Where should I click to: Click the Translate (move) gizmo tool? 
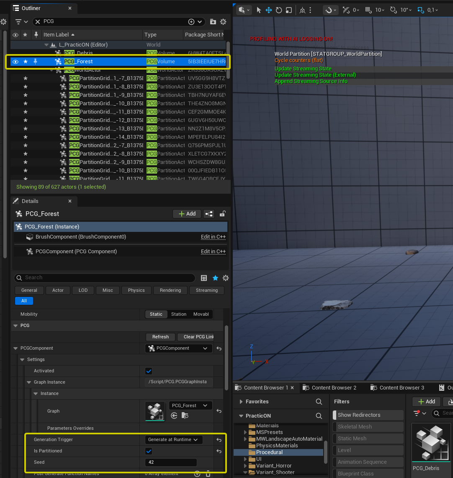click(x=269, y=10)
